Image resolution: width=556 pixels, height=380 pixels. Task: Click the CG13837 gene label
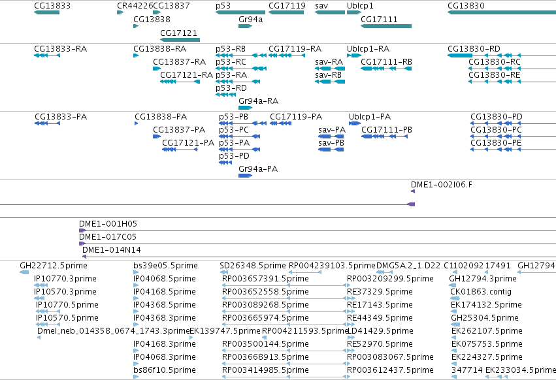(x=172, y=6)
